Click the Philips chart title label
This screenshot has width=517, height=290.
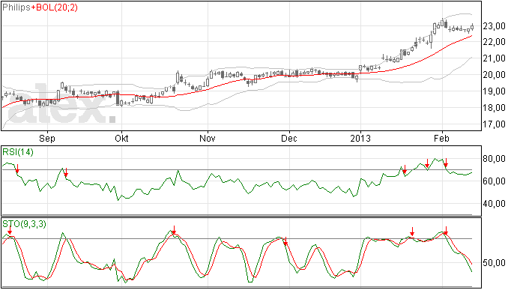click(16, 7)
